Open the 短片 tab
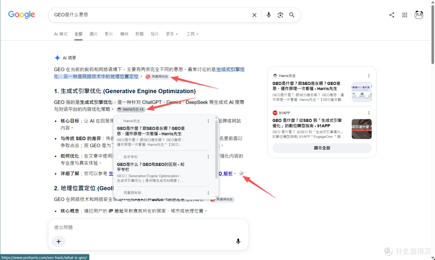 point(155,34)
